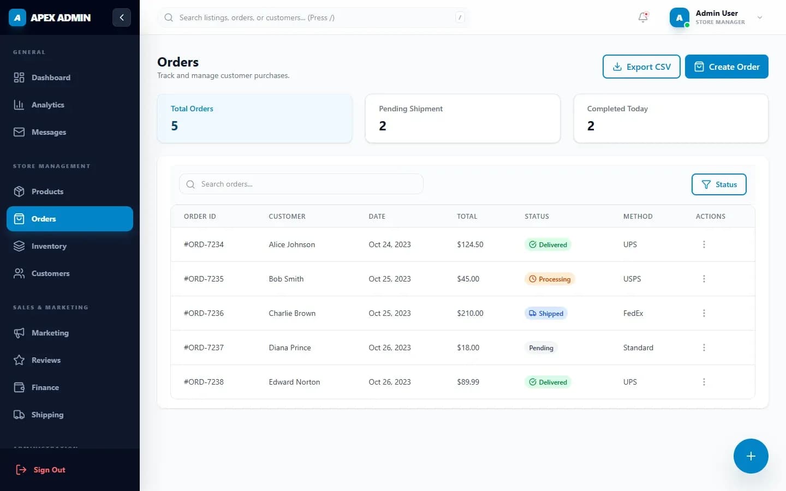Viewport: 786px width, 491px height.
Task: Click the Search orders input
Action: click(x=301, y=184)
